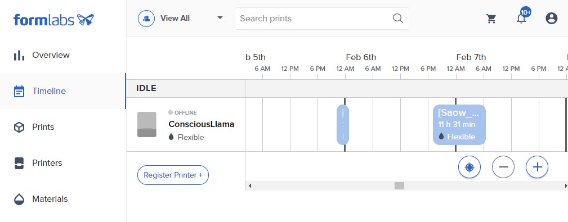Click the View All group icon
This screenshot has height=222, width=568.
pos(146,19)
